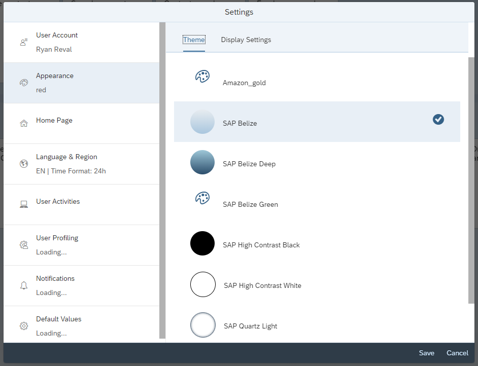The image size is (478, 366).
Task: Open the Default Values entry
Action: [x=81, y=324]
